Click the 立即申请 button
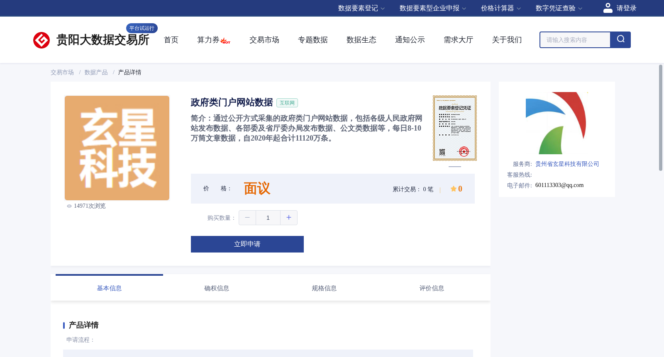This screenshot has width=664, height=357. coord(247,244)
